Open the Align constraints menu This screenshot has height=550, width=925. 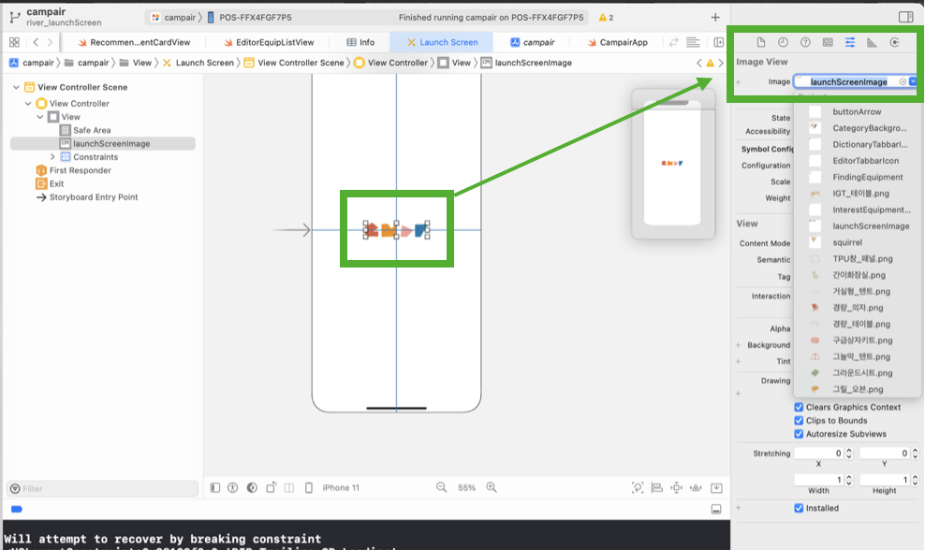click(x=656, y=487)
